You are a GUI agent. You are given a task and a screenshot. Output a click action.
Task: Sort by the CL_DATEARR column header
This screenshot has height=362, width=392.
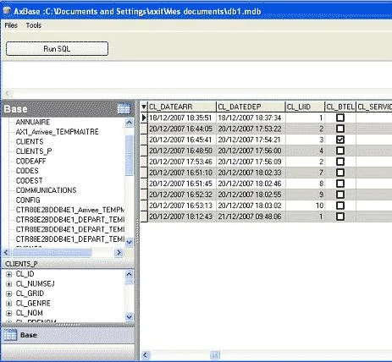coord(182,107)
